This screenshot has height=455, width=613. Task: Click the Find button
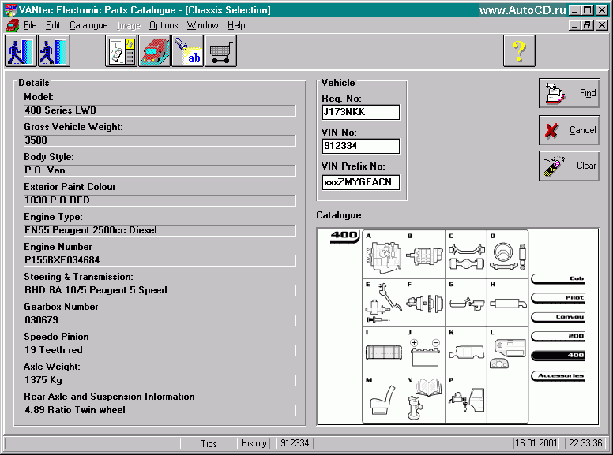pyautogui.click(x=569, y=93)
